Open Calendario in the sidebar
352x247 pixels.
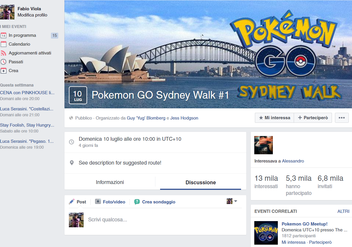[x=19, y=44]
